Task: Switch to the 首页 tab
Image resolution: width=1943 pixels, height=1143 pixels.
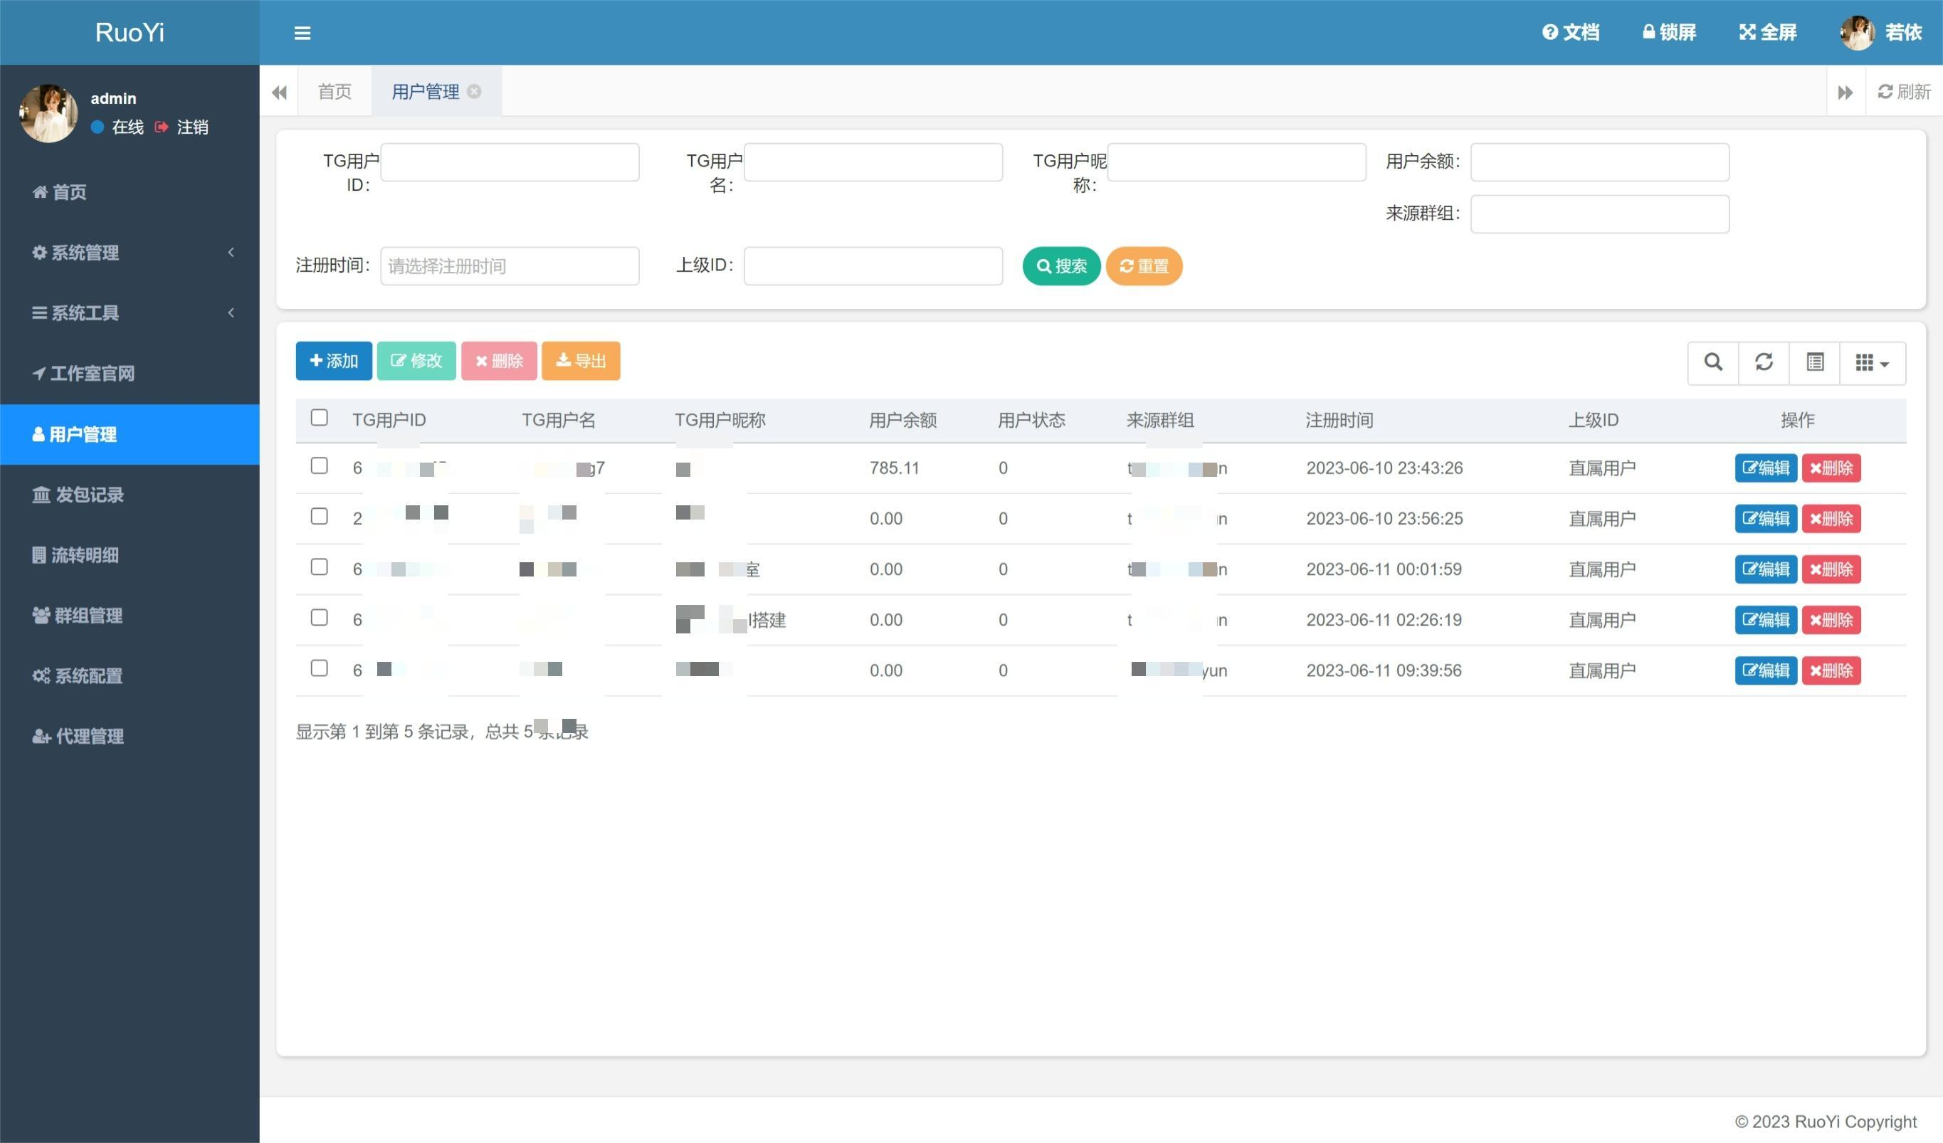Action: pos(335,92)
